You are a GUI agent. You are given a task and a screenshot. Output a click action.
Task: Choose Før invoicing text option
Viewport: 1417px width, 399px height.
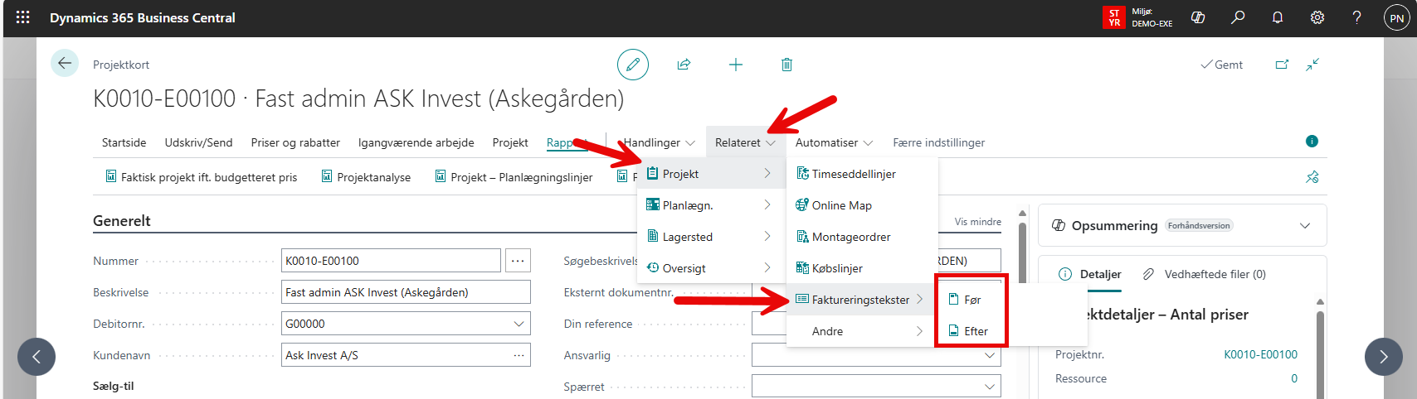coord(971,300)
